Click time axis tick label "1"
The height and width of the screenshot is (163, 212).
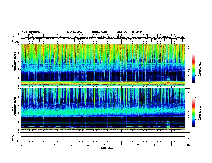(38, 145)
